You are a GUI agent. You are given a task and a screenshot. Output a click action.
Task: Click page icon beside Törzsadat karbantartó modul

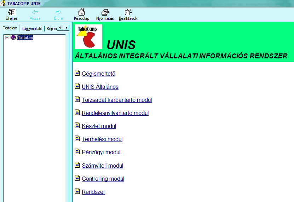point(77,99)
